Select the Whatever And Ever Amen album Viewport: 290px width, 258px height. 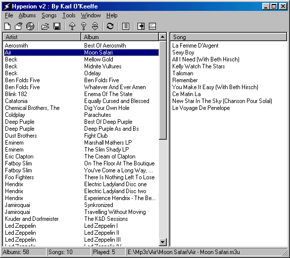pyautogui.click(x=81, y=87)
